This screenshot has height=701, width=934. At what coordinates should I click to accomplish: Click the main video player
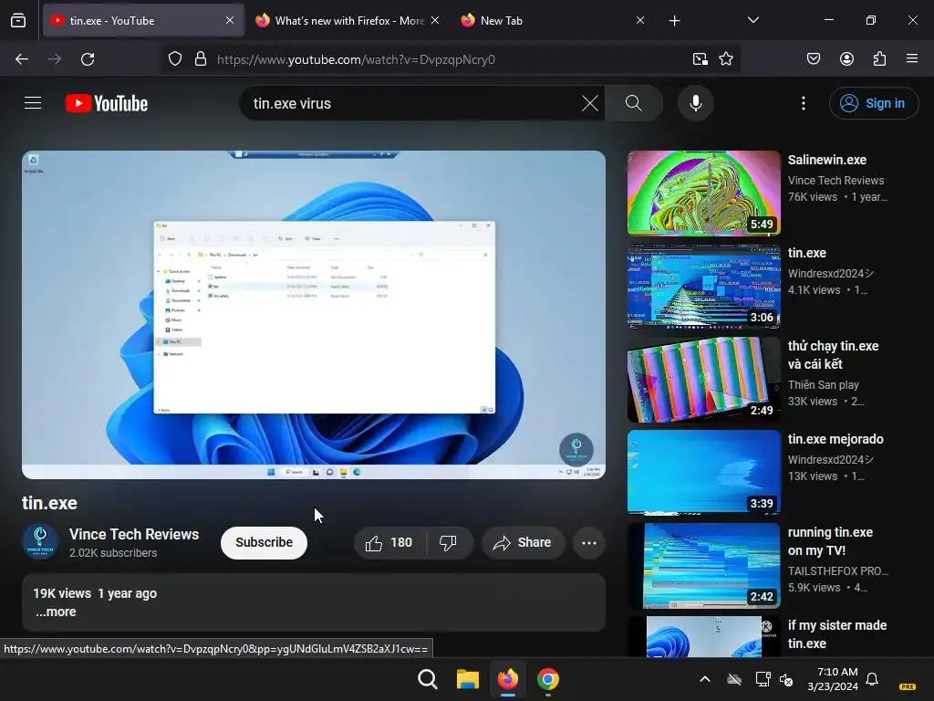[314, 315]
